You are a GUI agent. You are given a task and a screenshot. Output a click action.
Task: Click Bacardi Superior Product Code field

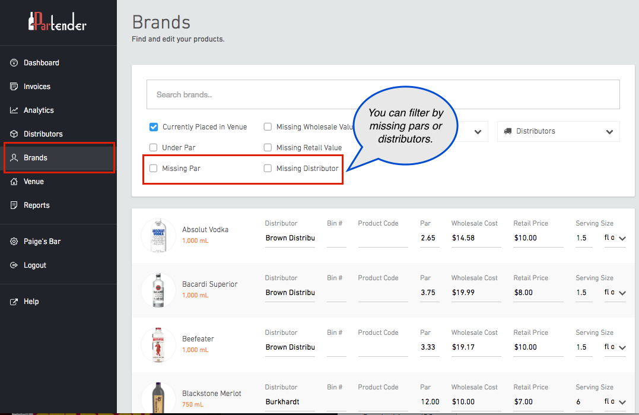tap(383, 293)
